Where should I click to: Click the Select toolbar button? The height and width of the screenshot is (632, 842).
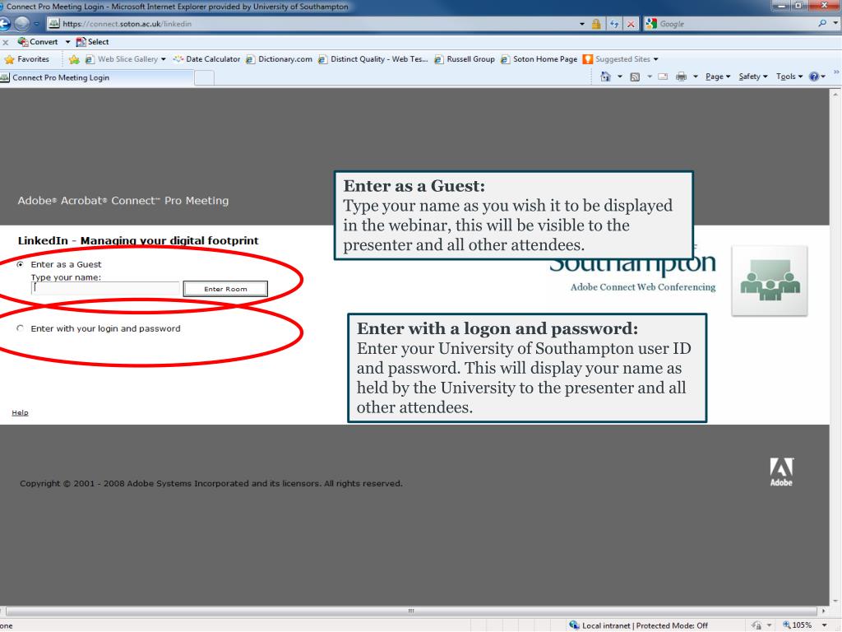click(x=92, y=41)
